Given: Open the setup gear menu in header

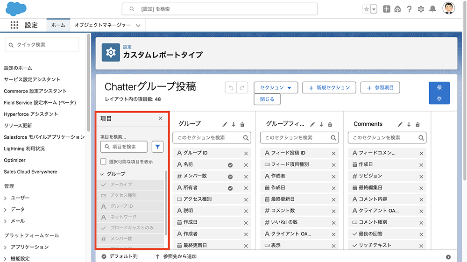Looking at the screenshot, I should [x=421, y=9].
